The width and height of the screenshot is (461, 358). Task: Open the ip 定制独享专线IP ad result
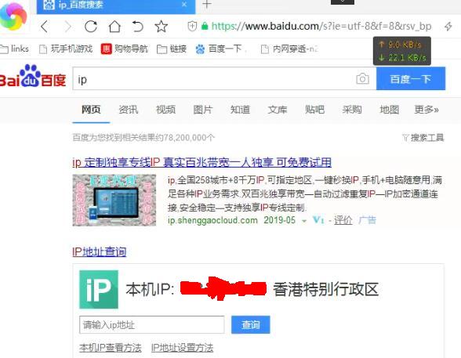(x=202, y=162)
